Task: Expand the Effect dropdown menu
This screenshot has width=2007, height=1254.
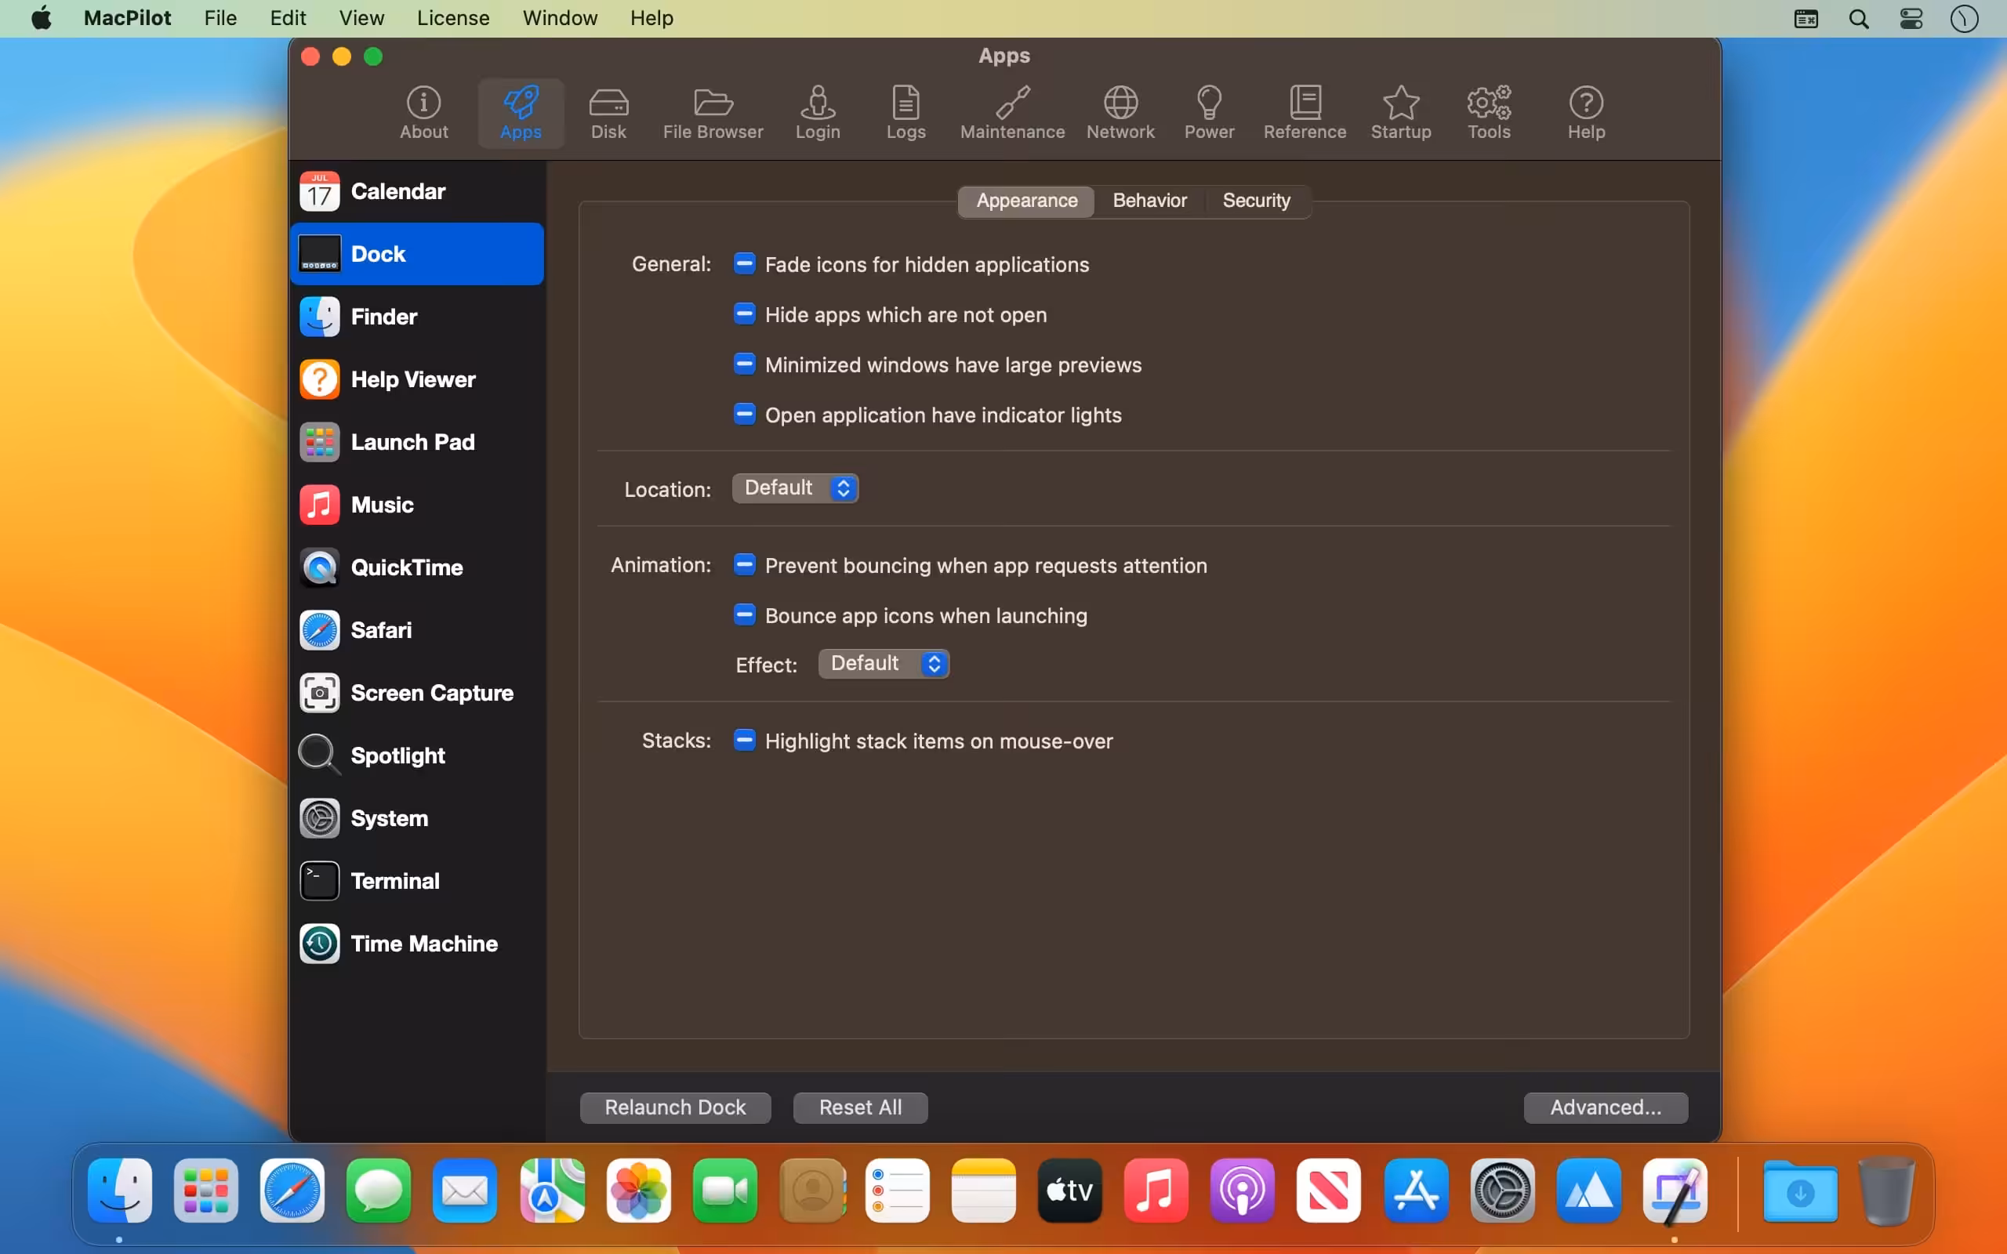Action: pyautogui.click(x=884, y=664)
